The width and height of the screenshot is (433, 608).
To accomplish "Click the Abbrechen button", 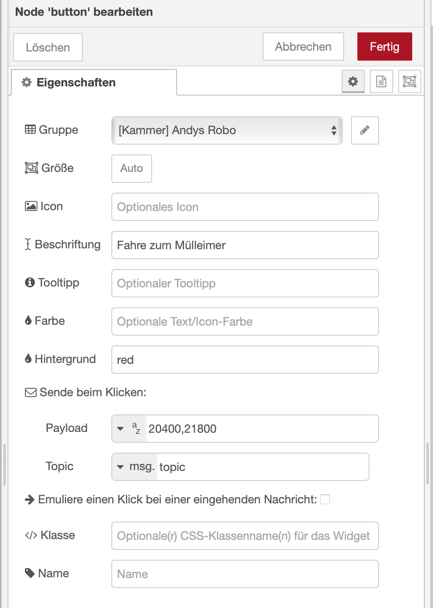I will (303, 47).
